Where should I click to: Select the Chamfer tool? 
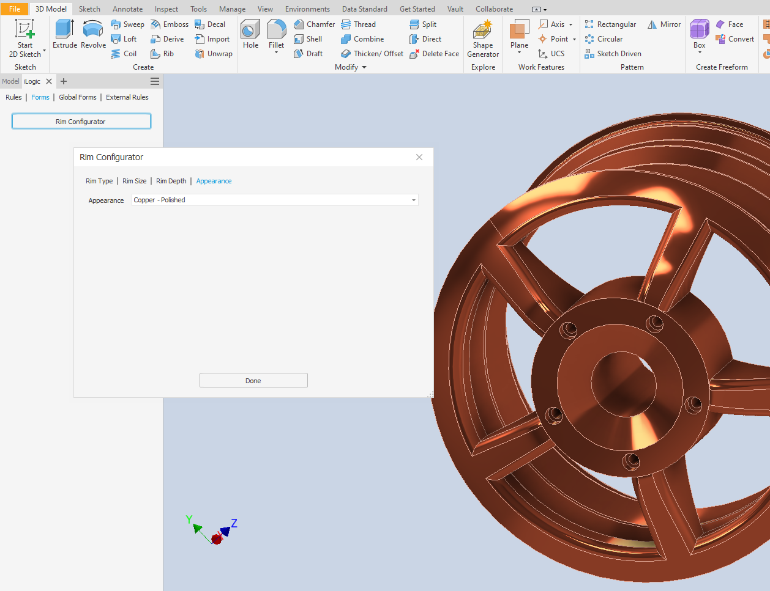(x=314, y=24)
